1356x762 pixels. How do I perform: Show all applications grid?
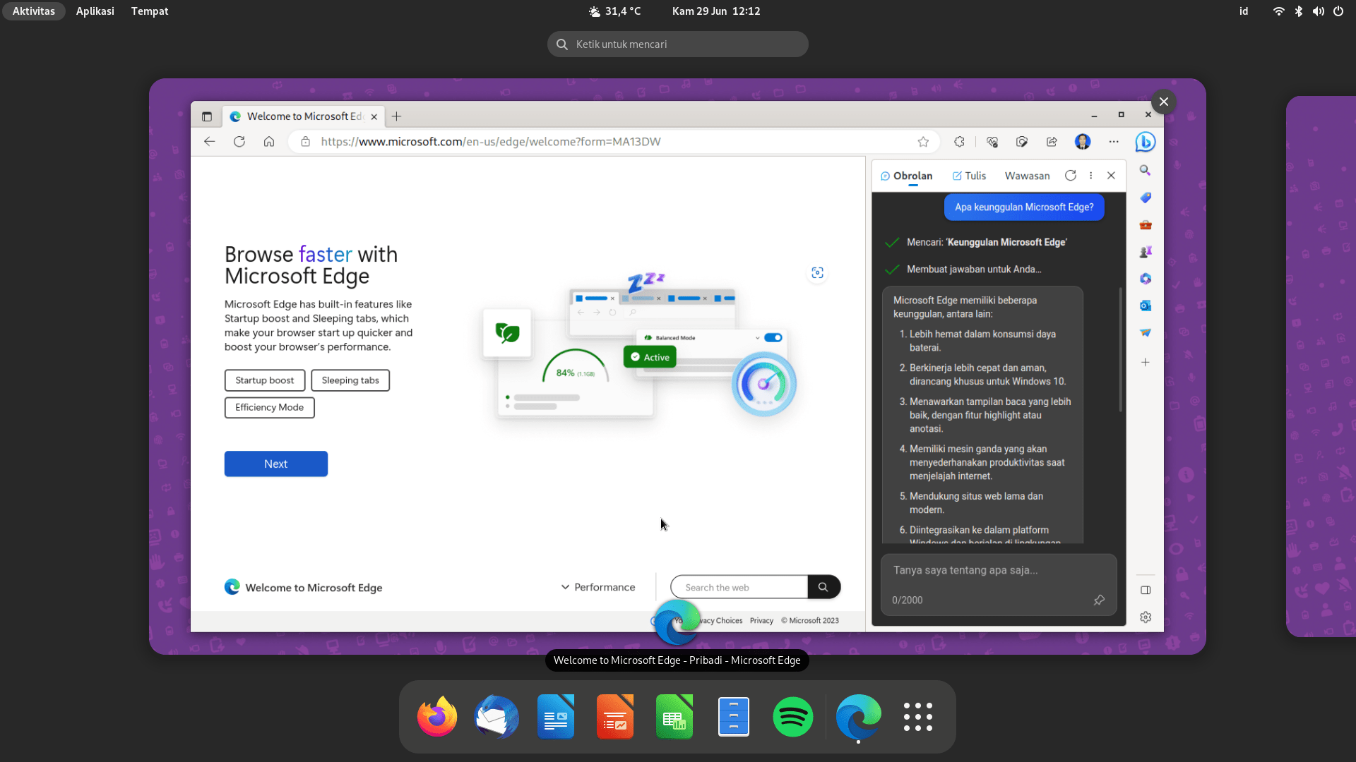918,717
